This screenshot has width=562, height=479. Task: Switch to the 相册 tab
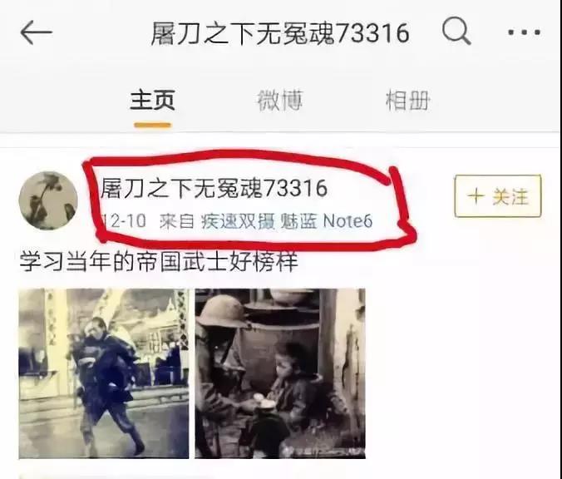407,101
